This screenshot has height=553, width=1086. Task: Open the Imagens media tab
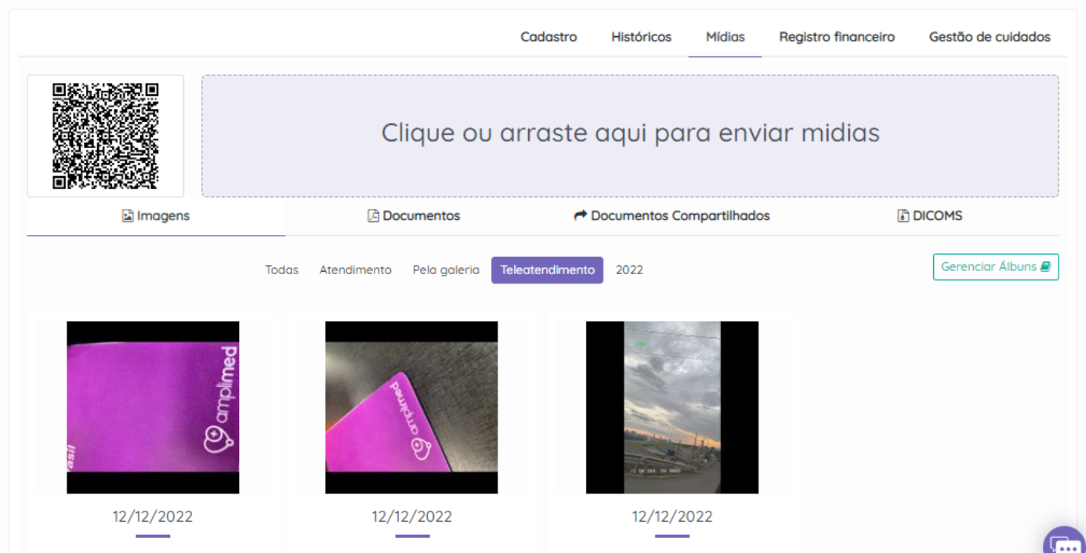coord(156,215)
